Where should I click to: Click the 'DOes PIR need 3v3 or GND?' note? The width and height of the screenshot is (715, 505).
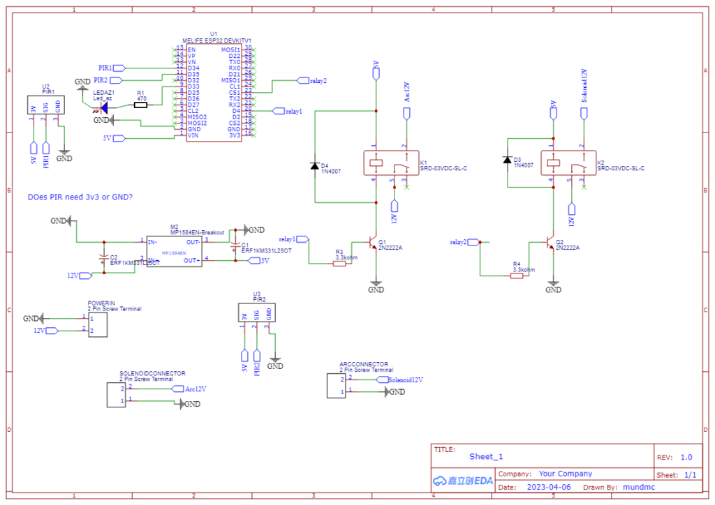pyautogui.click(x=80, y=197)
